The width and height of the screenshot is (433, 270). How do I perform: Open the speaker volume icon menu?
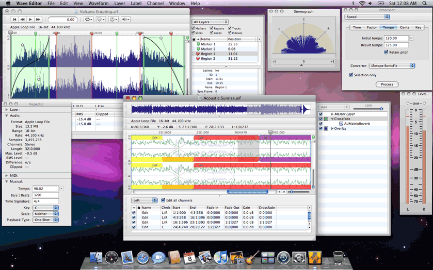tap(125, 20)
